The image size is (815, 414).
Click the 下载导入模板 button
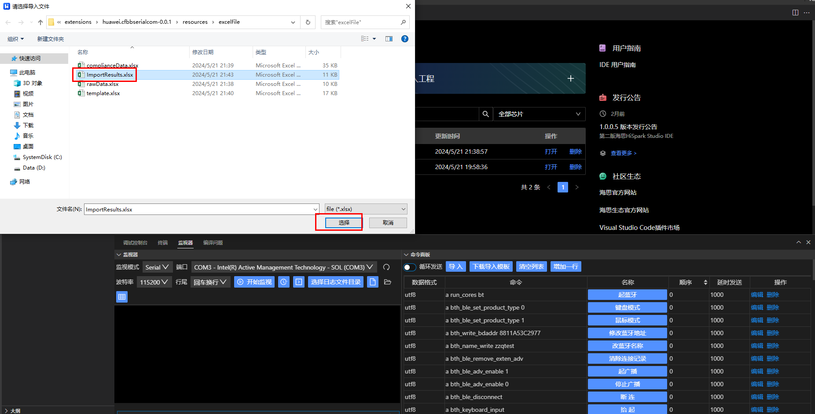(491, 266)
